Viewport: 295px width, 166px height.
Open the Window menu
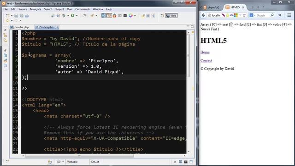[98, 9]
